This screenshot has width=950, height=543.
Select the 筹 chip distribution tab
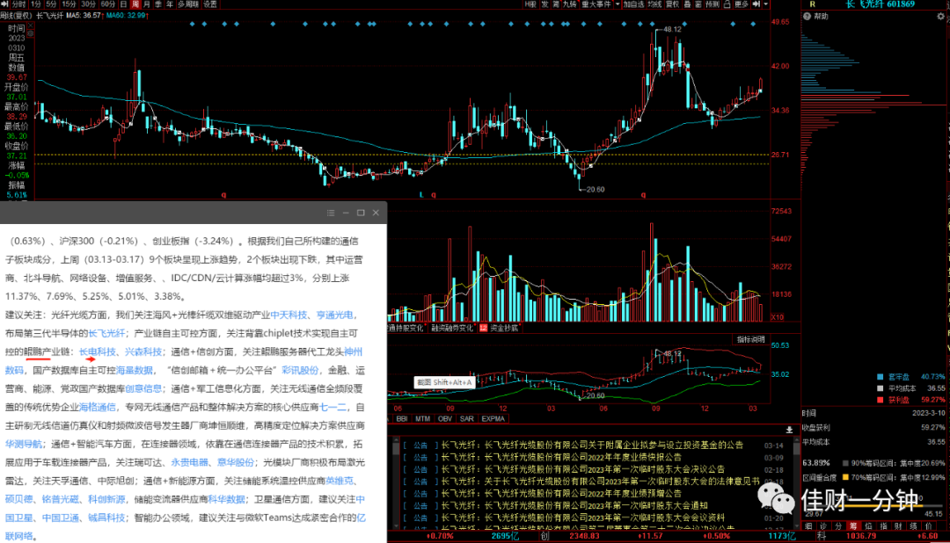click(853, 526)
